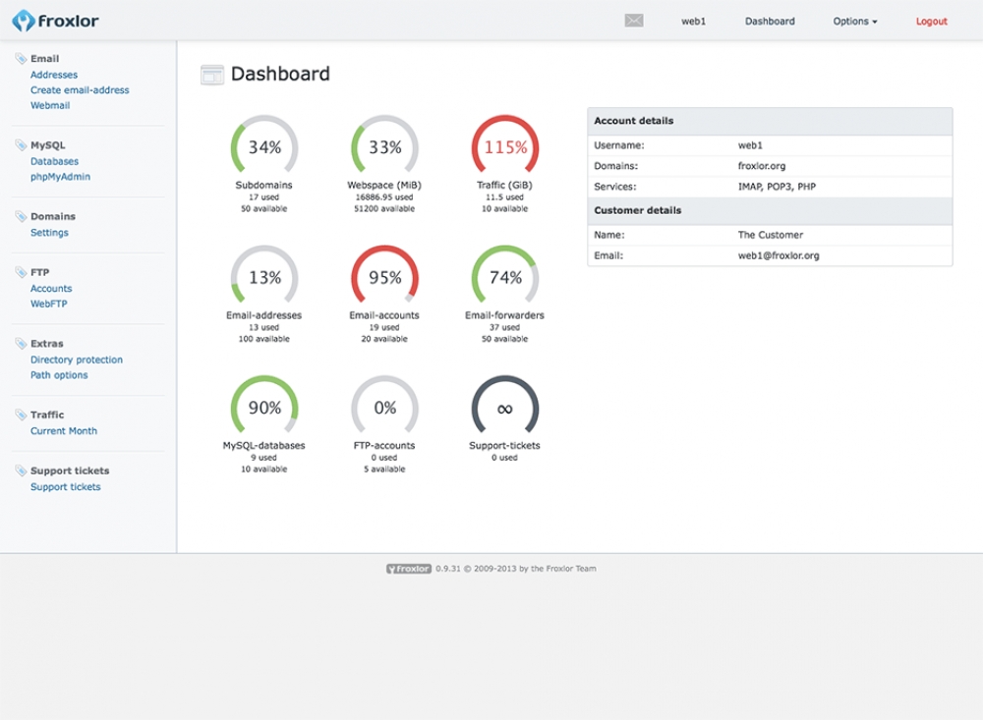This screenshot has width=983, height=720.
Task: Open the Options dropdown menu
Action: (x=854, y=22)
